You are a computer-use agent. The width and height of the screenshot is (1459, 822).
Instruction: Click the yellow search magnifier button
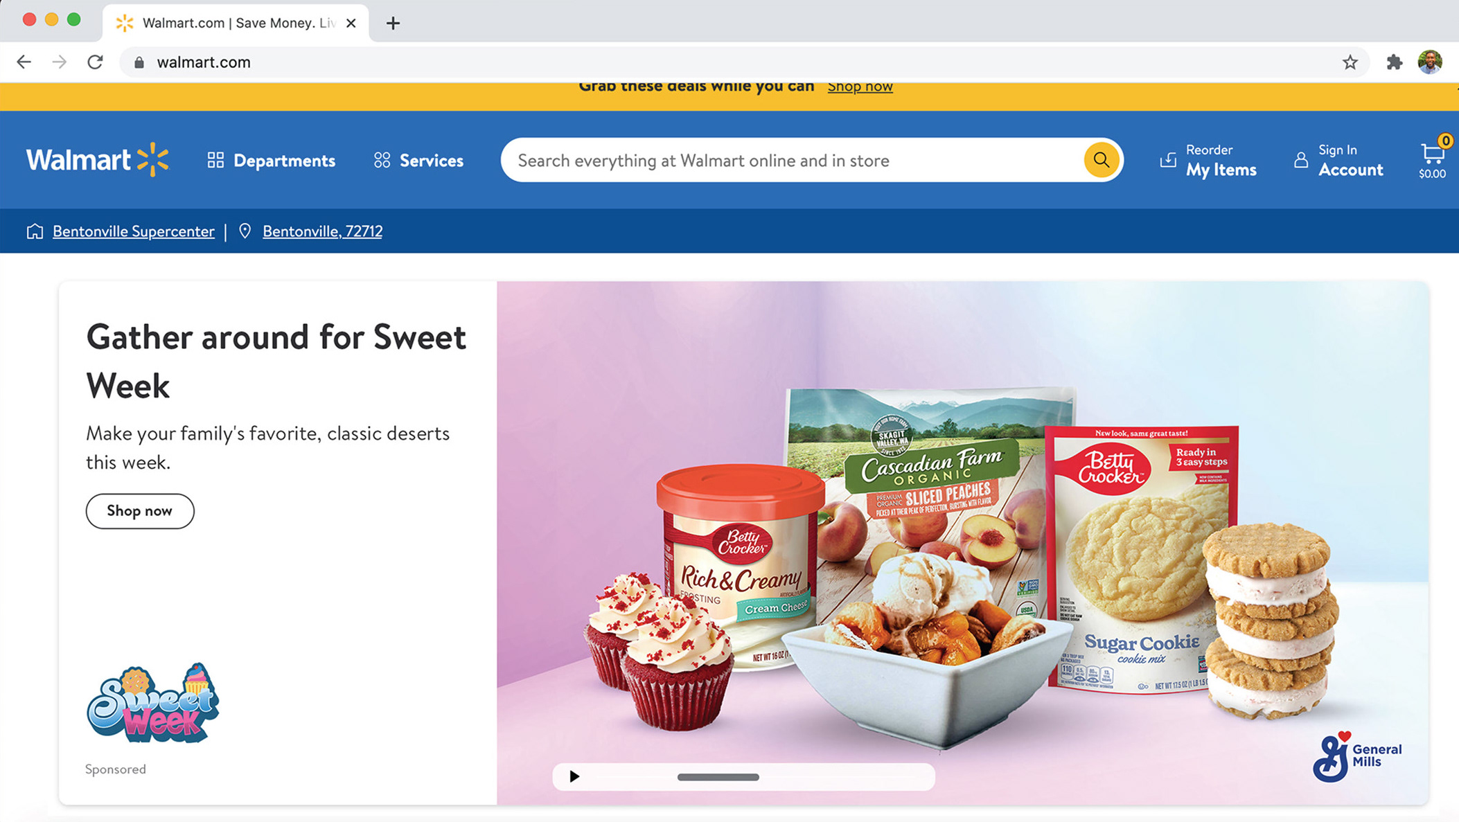(x=1101, y=160)
